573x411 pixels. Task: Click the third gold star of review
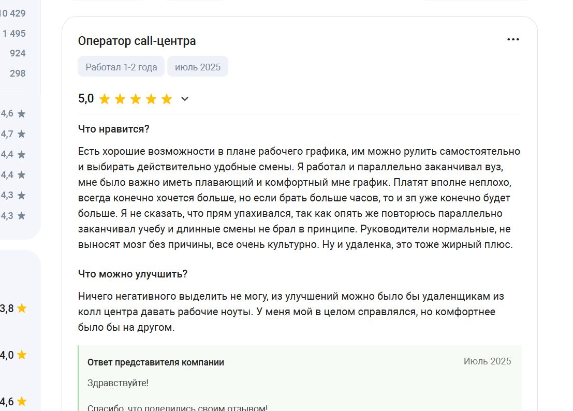tap(136, 99)
